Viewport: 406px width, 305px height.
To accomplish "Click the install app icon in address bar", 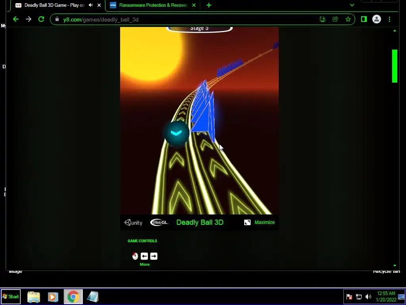I will click(323, 19).
